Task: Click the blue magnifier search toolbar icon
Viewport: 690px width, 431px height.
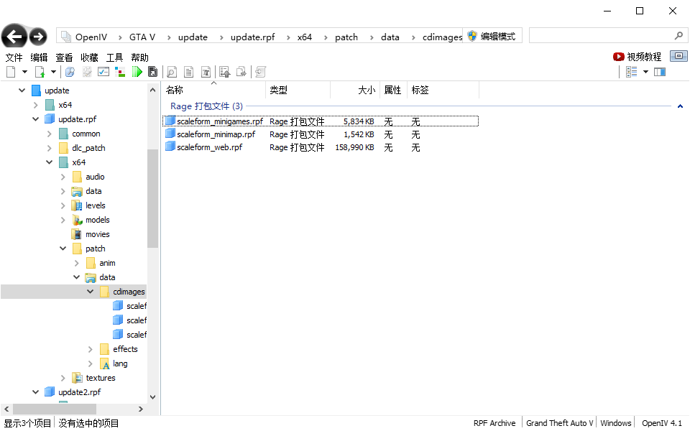Action: pos(70,72)
